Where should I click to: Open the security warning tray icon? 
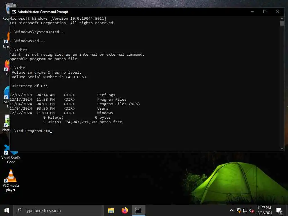point(238,210)
